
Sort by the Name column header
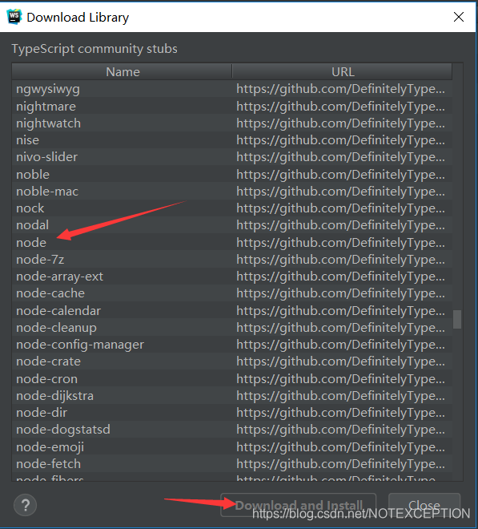123,71
